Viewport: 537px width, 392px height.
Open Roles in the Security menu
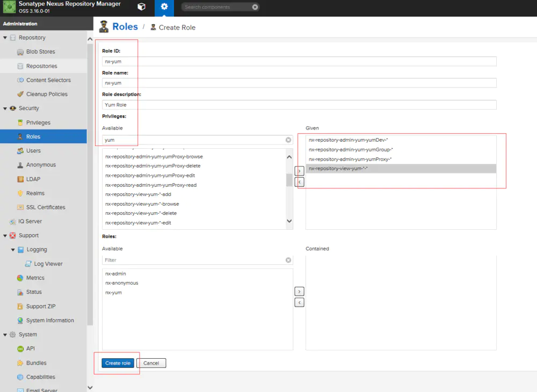(x=43, y=136)
